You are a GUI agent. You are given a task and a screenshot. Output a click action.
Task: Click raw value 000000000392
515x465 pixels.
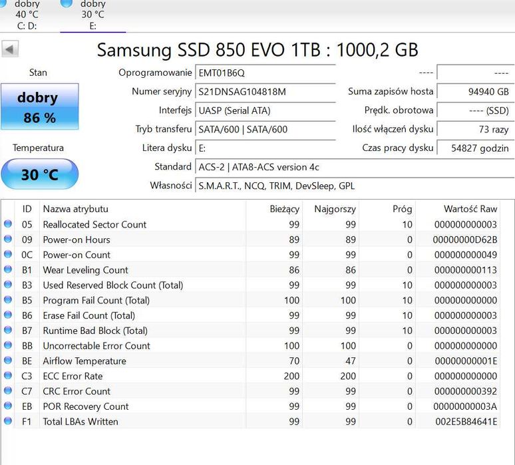[466, 391]
